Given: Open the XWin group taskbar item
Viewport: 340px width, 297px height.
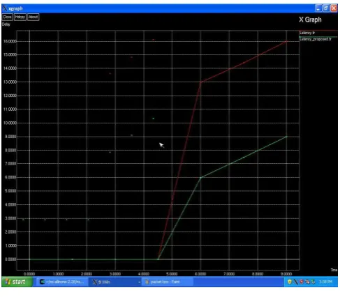Looking at the screenshot, I should point(113,282).
